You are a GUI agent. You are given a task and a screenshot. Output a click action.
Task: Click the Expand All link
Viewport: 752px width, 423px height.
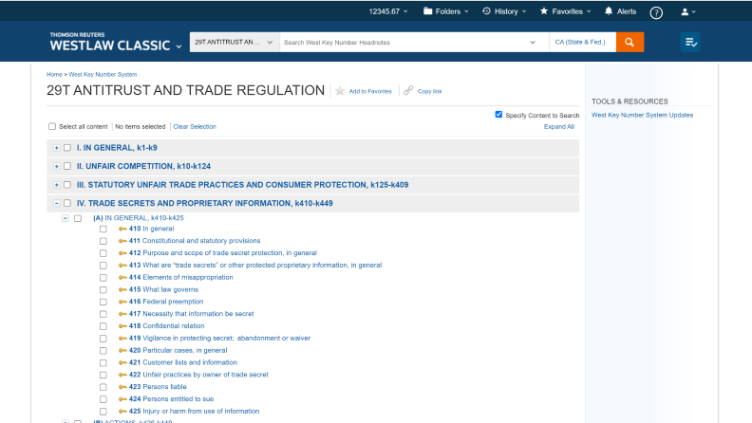[x=558, y=126]
